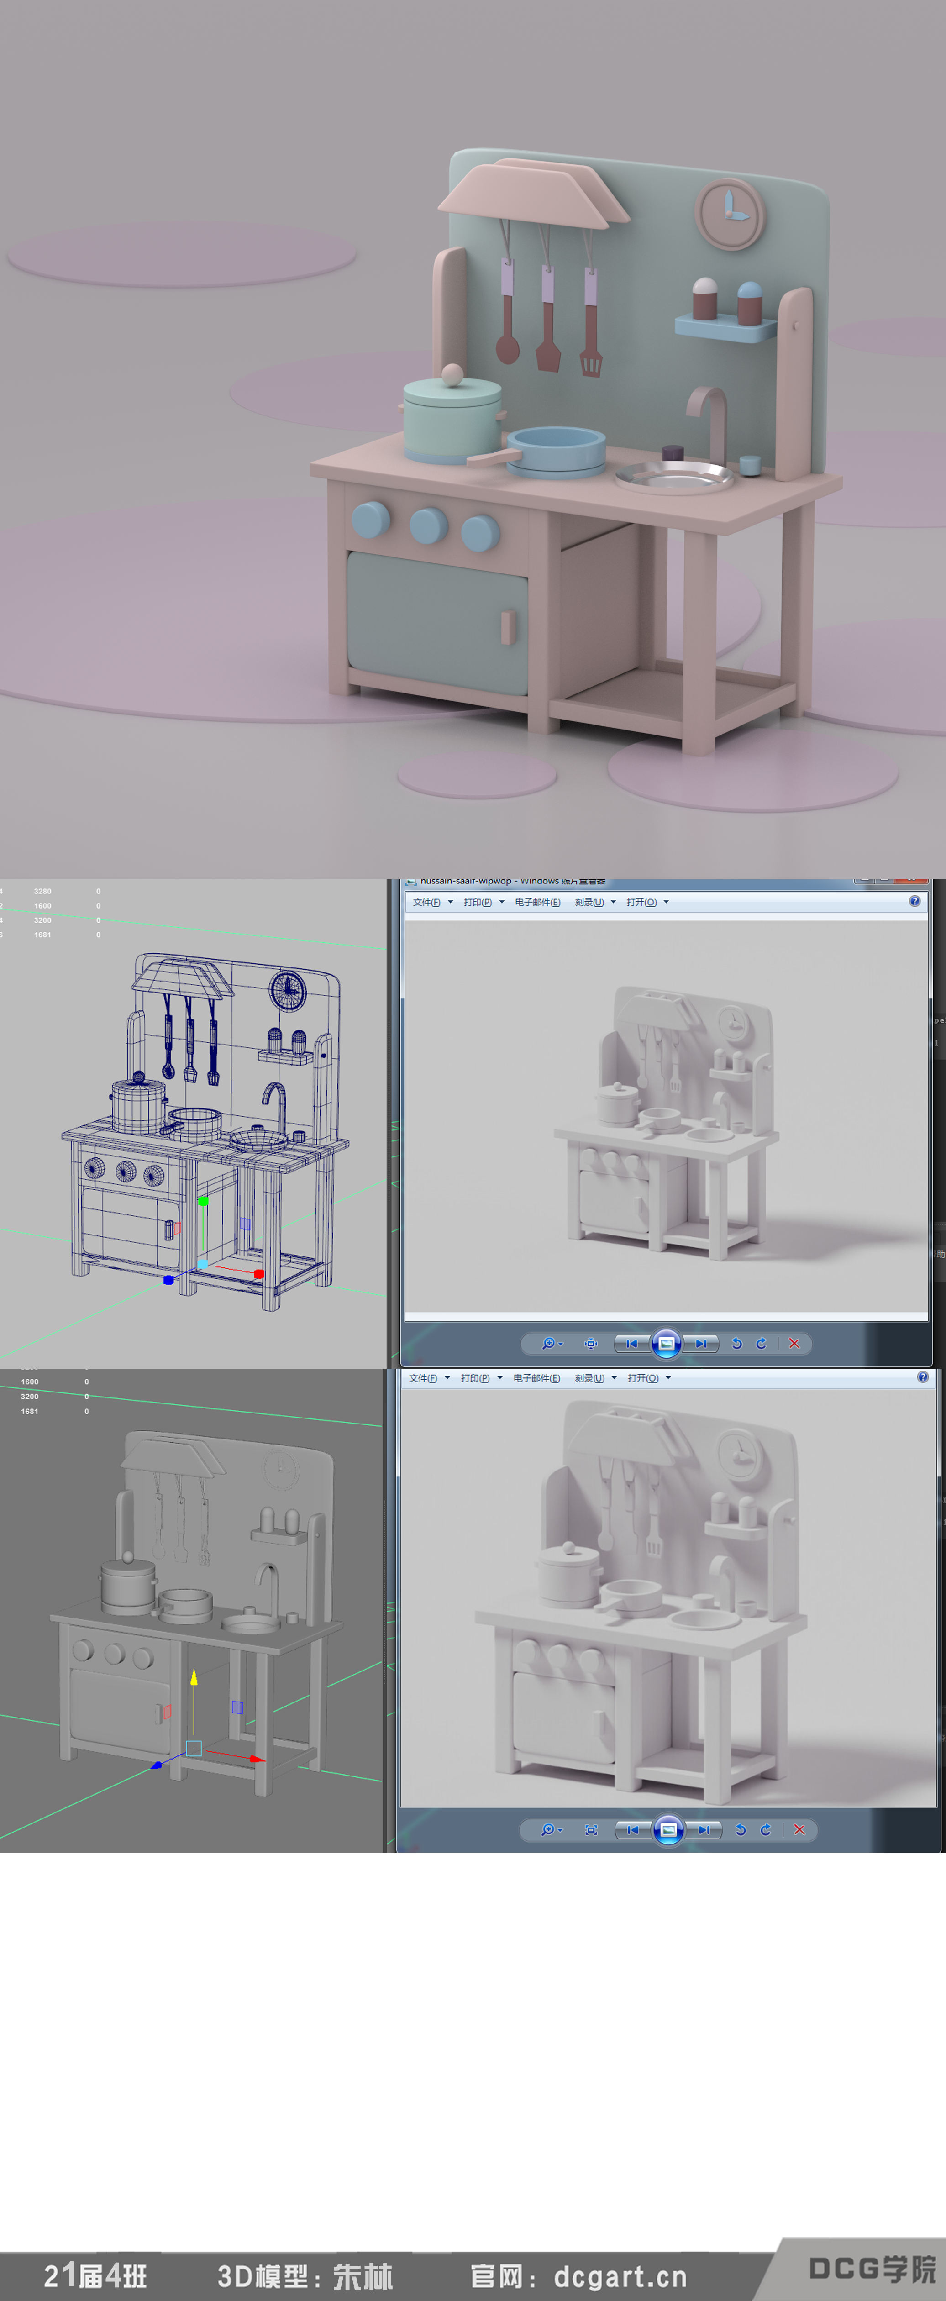
Task: Go to previous image in upper photo viewer
Action: click(x=631, y=1344)
